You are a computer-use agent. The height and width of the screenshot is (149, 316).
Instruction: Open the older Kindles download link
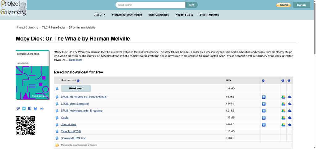pyautogui.click(x=69, y=124)
